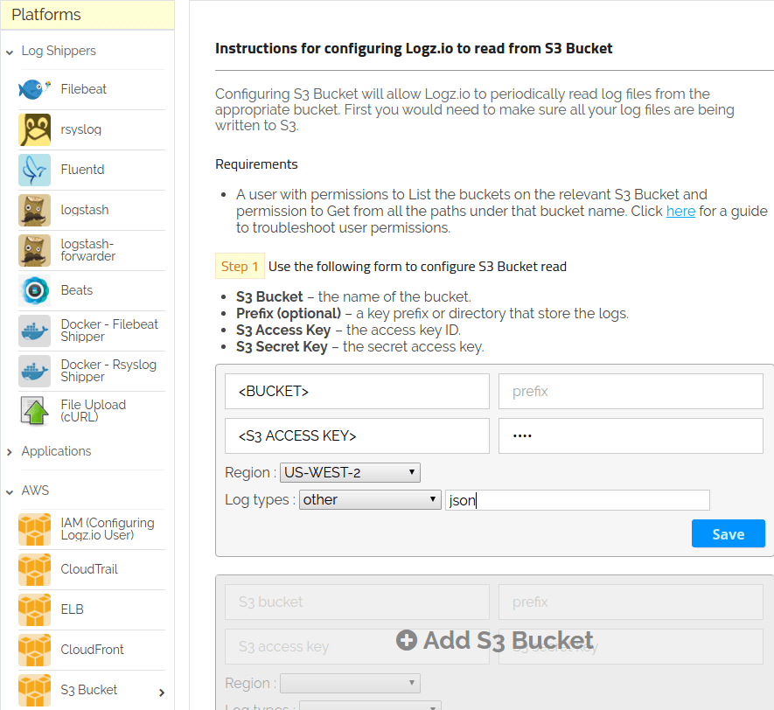774x710 pixels.
Task: Select ELB in the AWS list
Action: point(72,609)
